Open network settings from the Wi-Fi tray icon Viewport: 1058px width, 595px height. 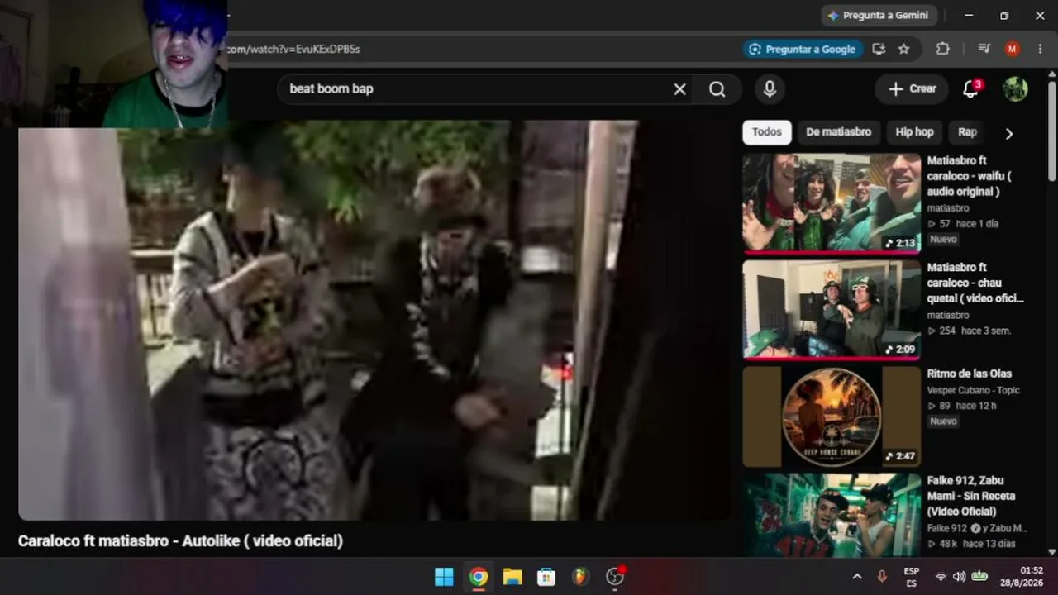[941, 577]
